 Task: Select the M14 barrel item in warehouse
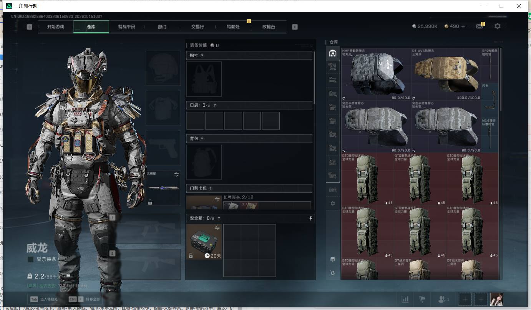click(x=490, y=135)
